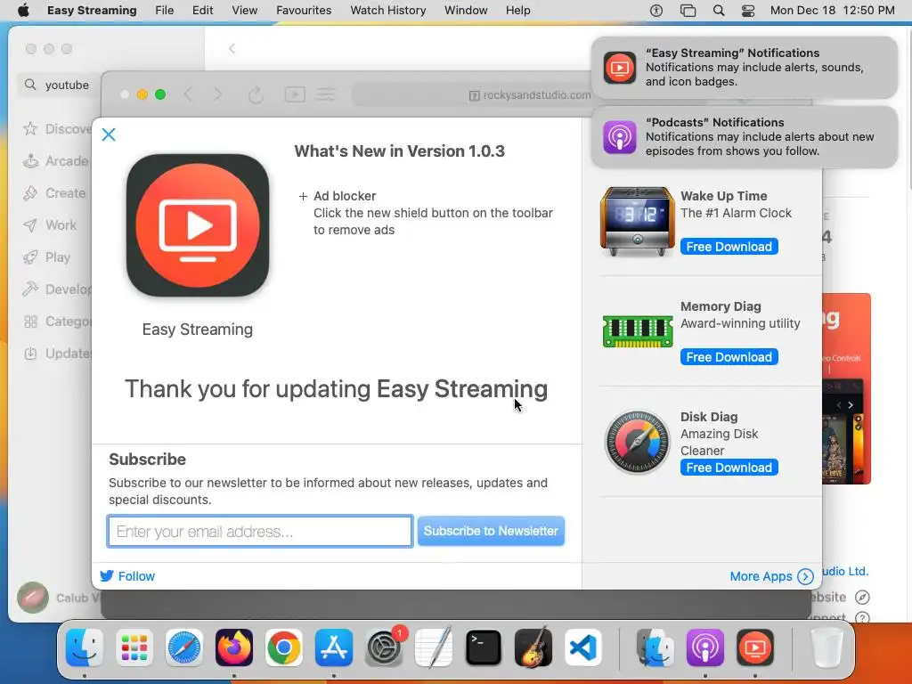Screen dimensions: 912x684
Task: Select Updates in App Store sidebar
Action: (57, 354)
